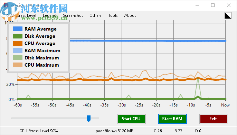Click the -10s time axis label
The height and width of the screenshot is (135, 237).
(x=191, y=105)
